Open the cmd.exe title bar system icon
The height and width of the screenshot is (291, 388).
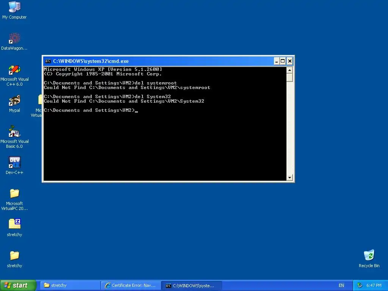click(48, 61)
